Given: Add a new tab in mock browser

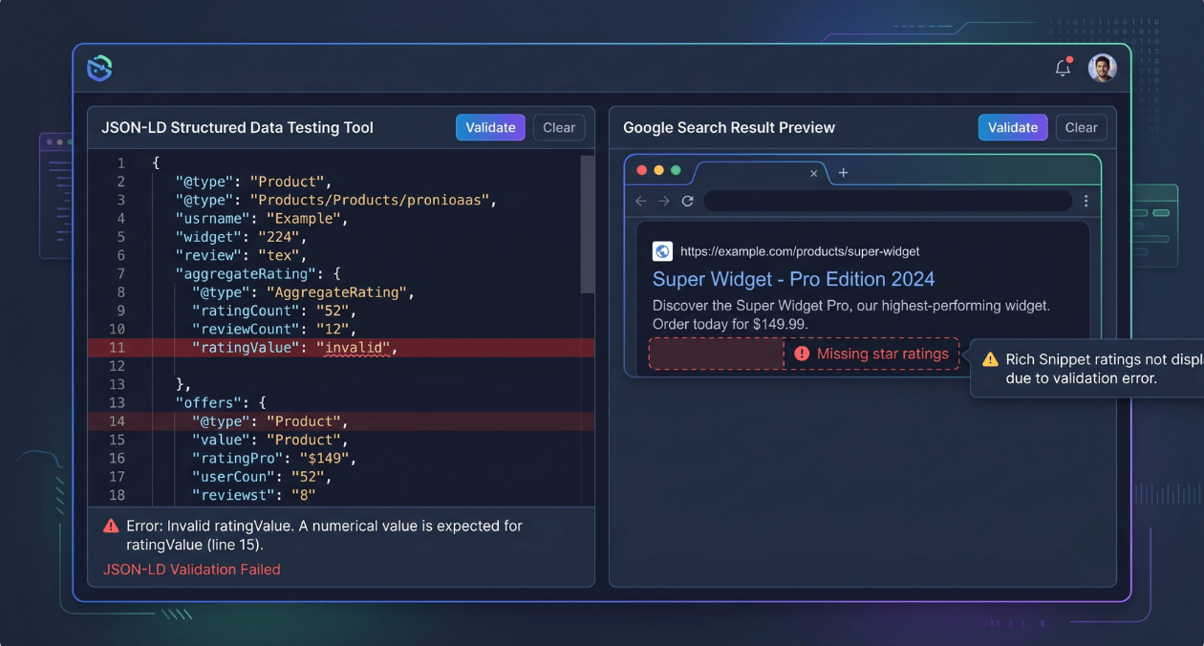Looking at the screenshot, I should click(x=843, y=173).
